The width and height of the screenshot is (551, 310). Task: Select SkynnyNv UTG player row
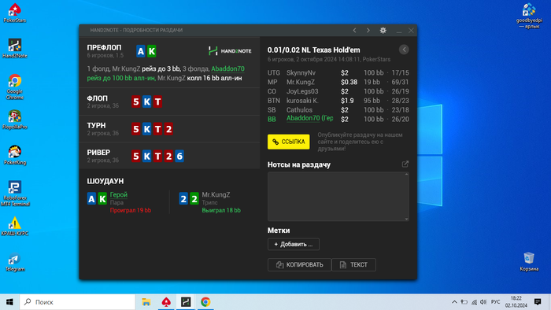pyautogui.click(x=338, y=73)
